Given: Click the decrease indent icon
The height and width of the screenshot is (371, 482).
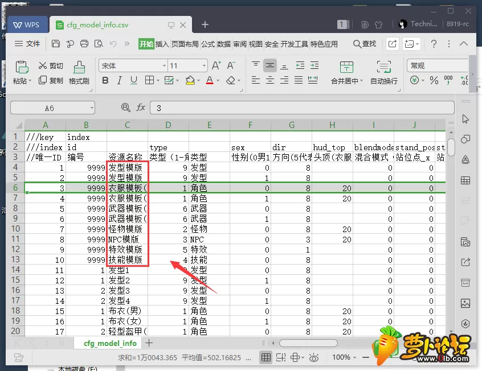Looking at the screenshot, I should [x=300, y=65].
